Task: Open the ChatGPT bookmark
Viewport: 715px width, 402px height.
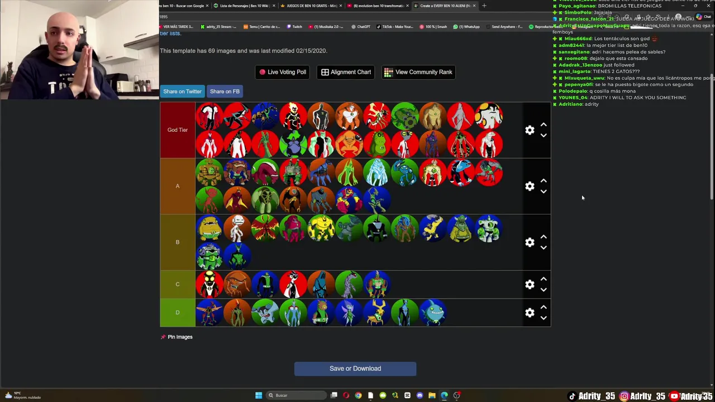Action: pyautogui.click(x=361, y=27)
